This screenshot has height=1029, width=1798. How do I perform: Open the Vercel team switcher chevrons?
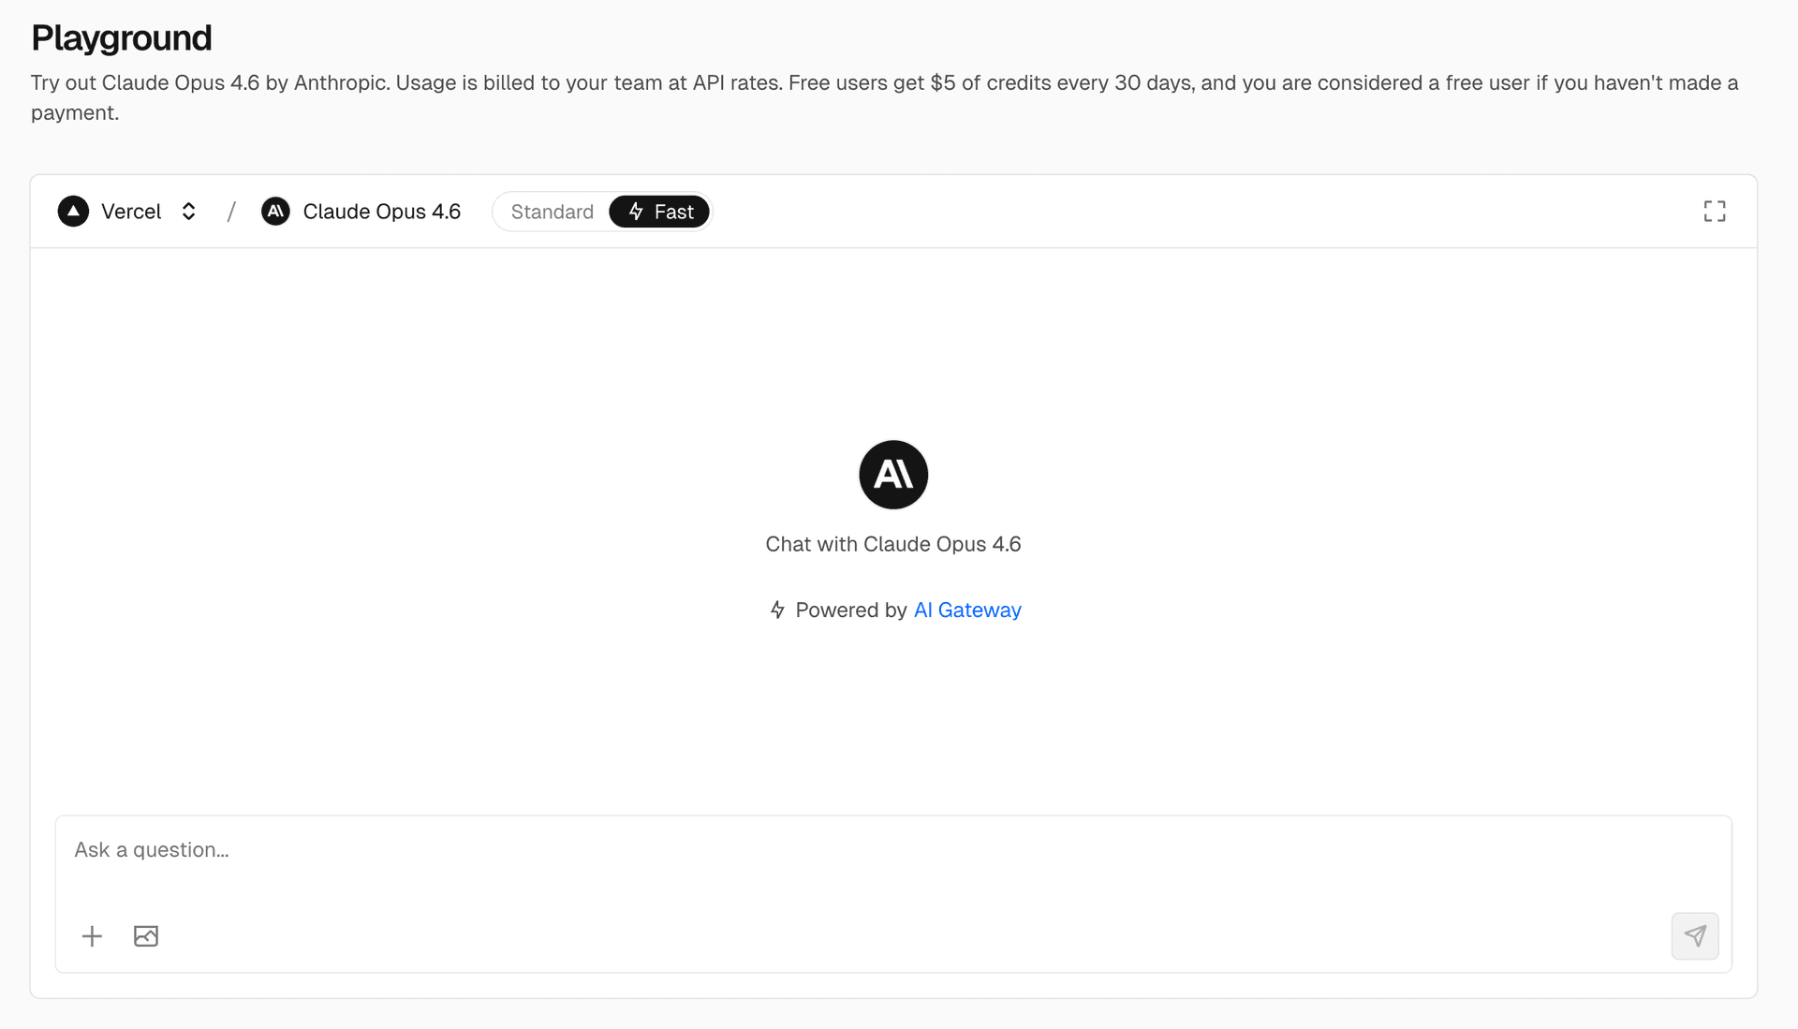click(188, 212)
